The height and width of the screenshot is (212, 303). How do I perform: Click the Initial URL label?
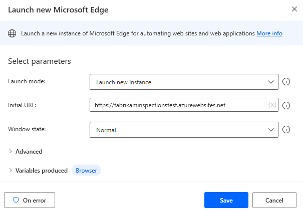23,105
